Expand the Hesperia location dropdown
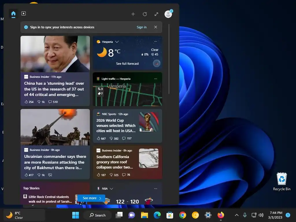The image size is (296, 222). (117, 42)
